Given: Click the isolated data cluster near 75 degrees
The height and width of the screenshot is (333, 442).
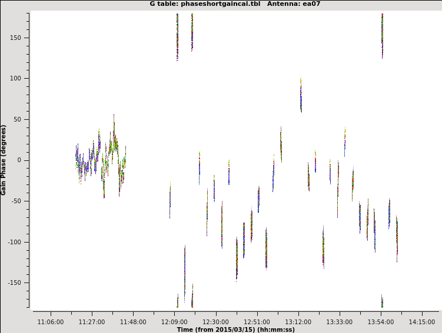Looking at the screenshot, I should 301,97.
